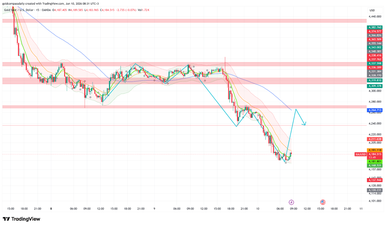The width and height of the screenshot is (386, 226).
Task: Select the 12:00 label on June 10
Action: 307,209
